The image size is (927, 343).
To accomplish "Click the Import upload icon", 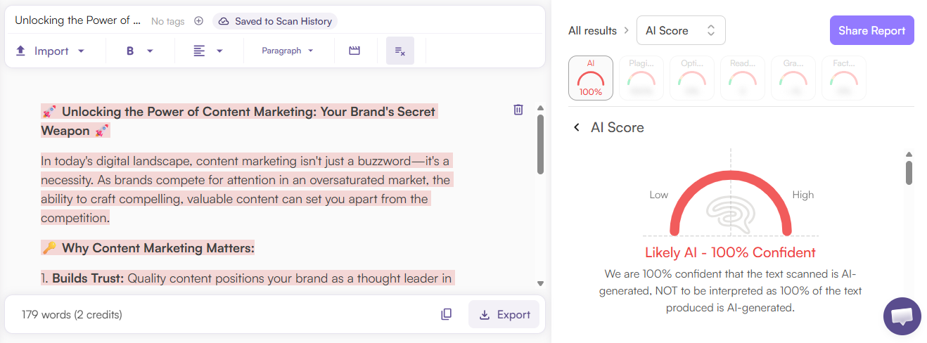I will pyautogui.click(x=21, y=51).
